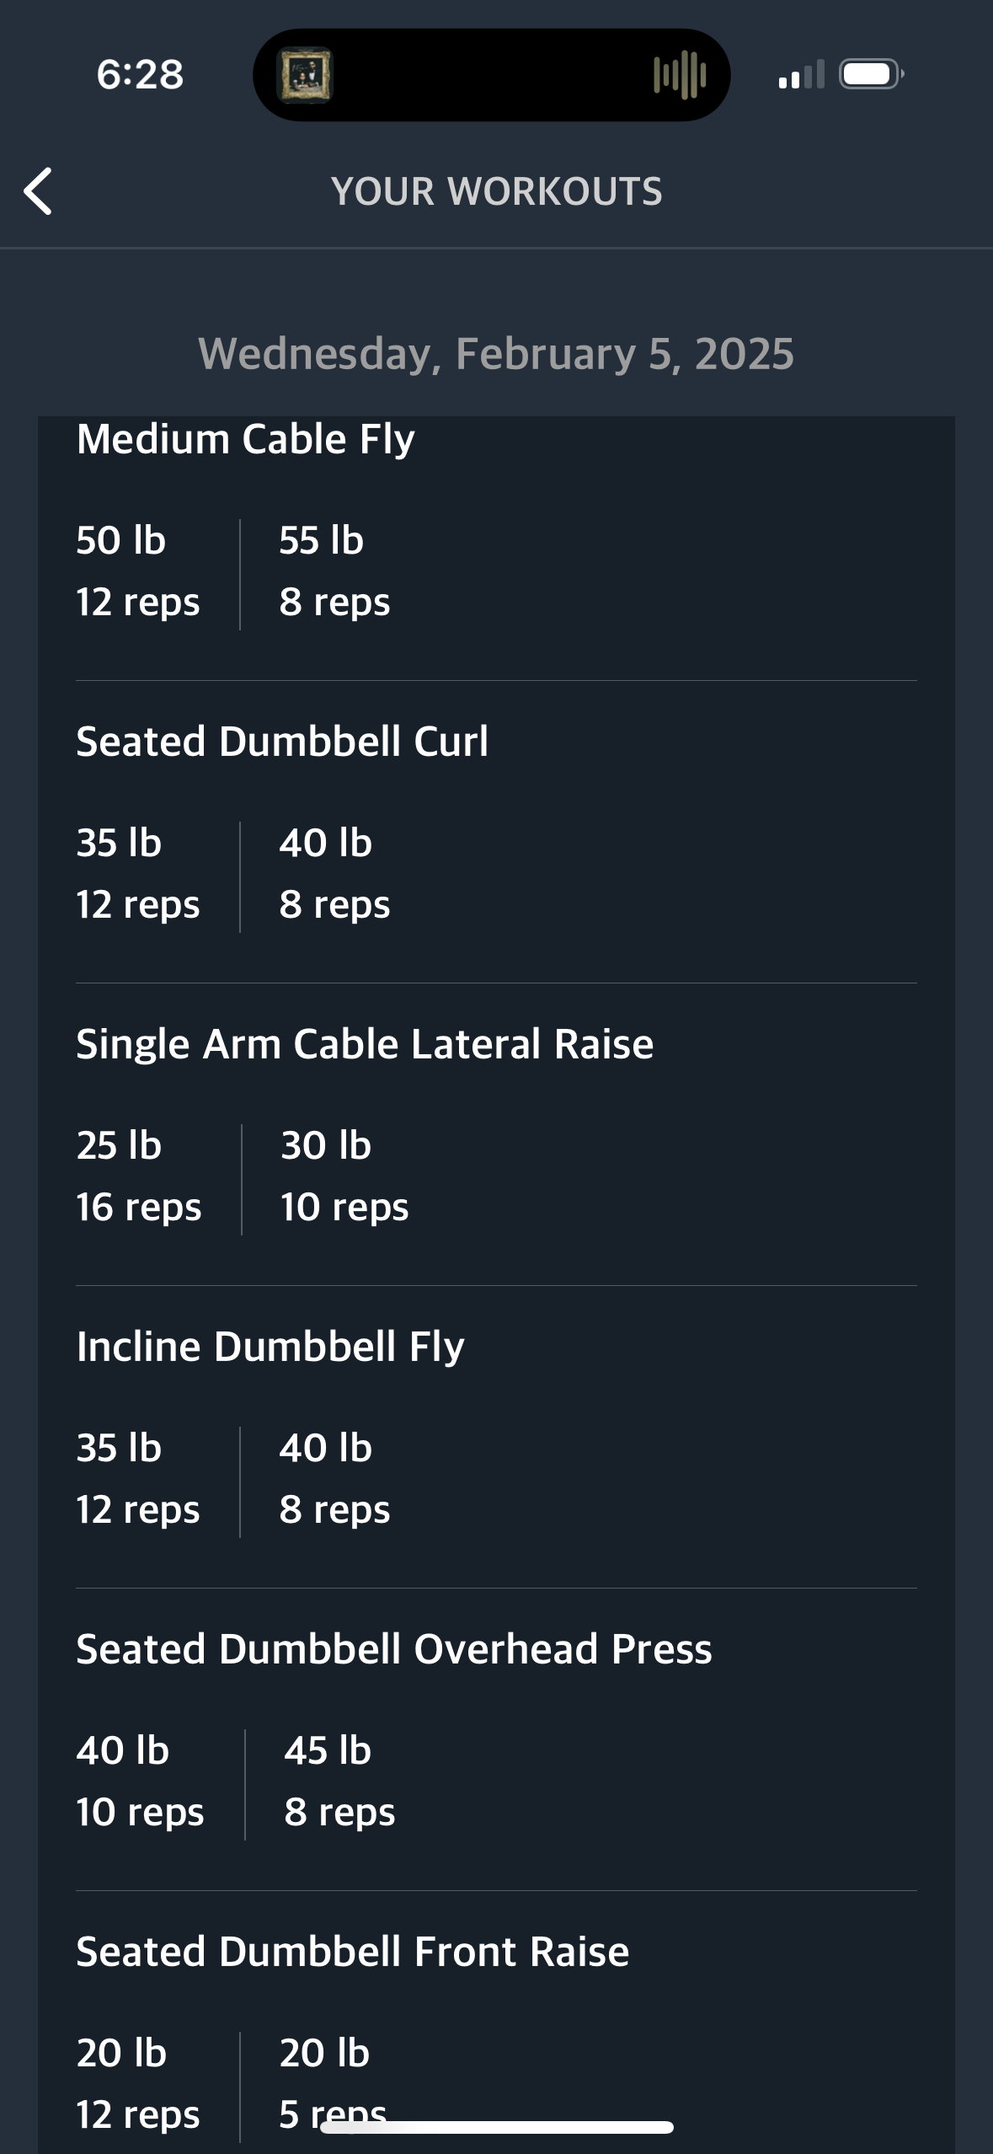Tap the Wednesday, February 5, 2025 date heading
Screen dimensions: 993x2154
pos(496,353)
